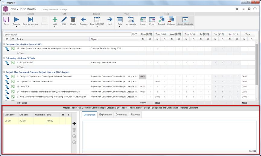Click the list view icon in header
The width and height of the screenshot is (261, 156).
click(x=243, y=9)
